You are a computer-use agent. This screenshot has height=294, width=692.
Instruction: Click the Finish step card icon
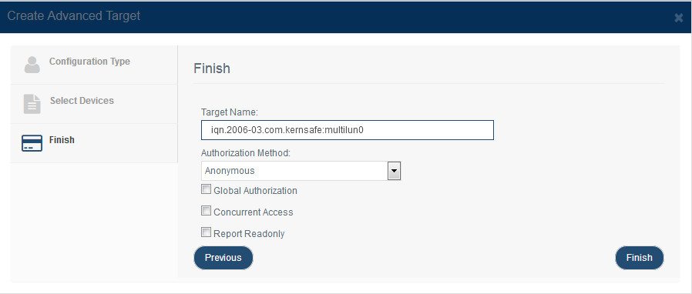(32, 143)
